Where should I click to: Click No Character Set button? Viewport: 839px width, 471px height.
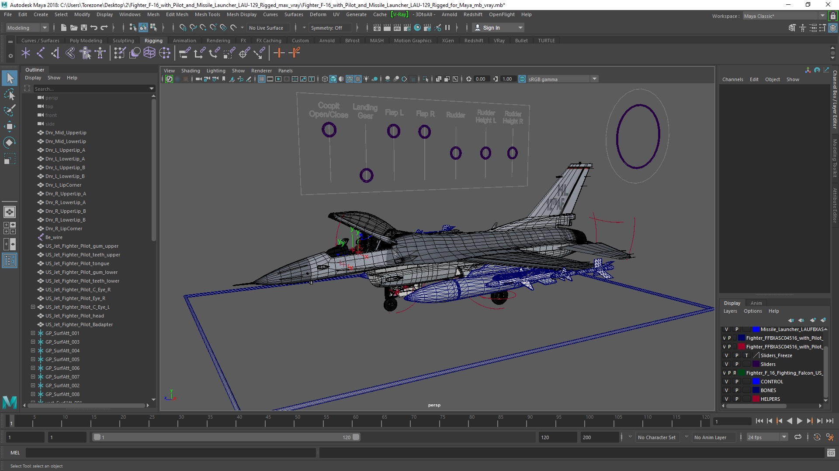[x=656, y=437]
